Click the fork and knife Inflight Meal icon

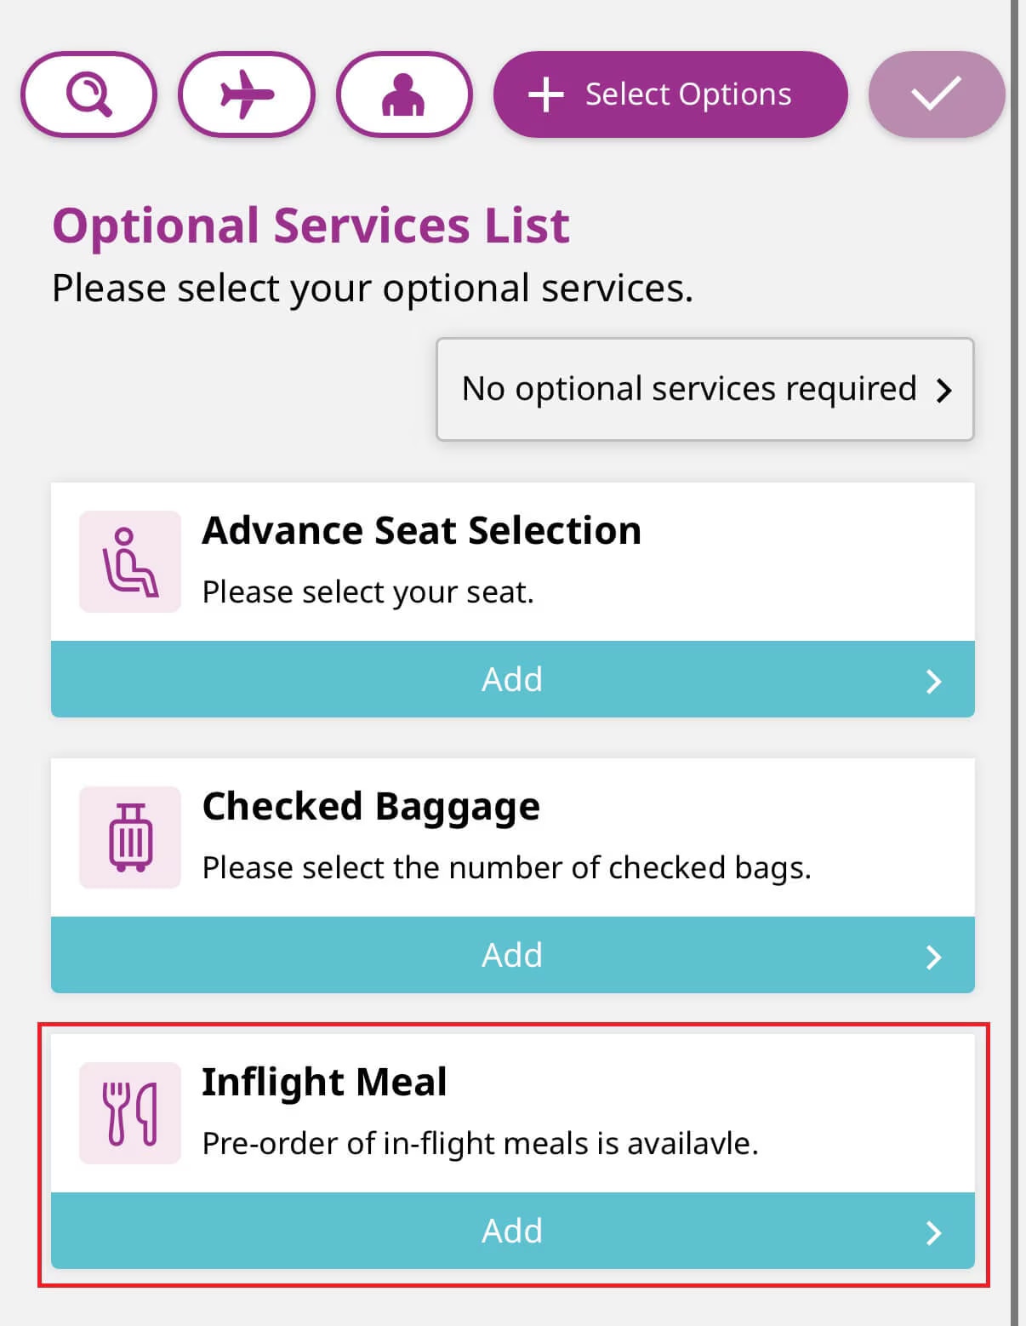click(x=130, y=1113)
